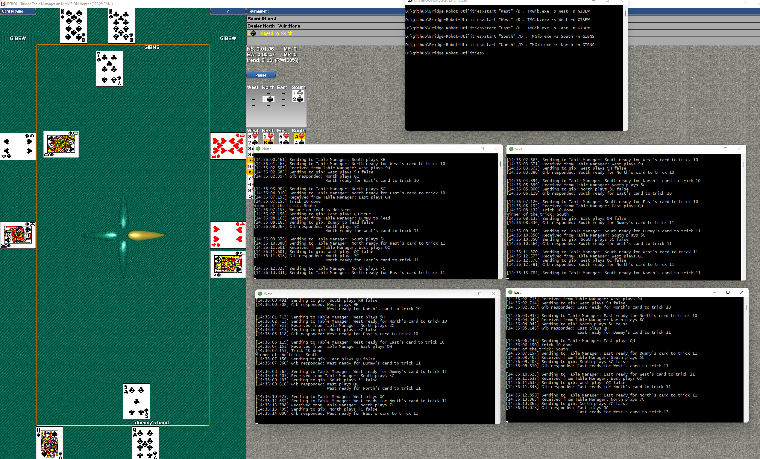Click the South console window scrollbar
This screenshot has height=459, width=760.
click(x=743, y=165)
